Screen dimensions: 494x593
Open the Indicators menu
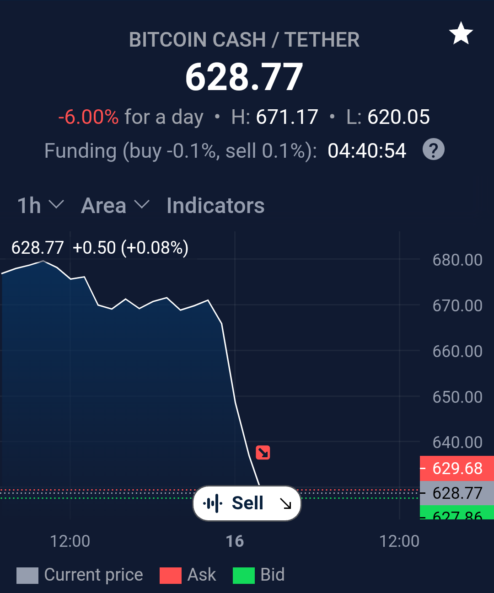coord(215,205)
